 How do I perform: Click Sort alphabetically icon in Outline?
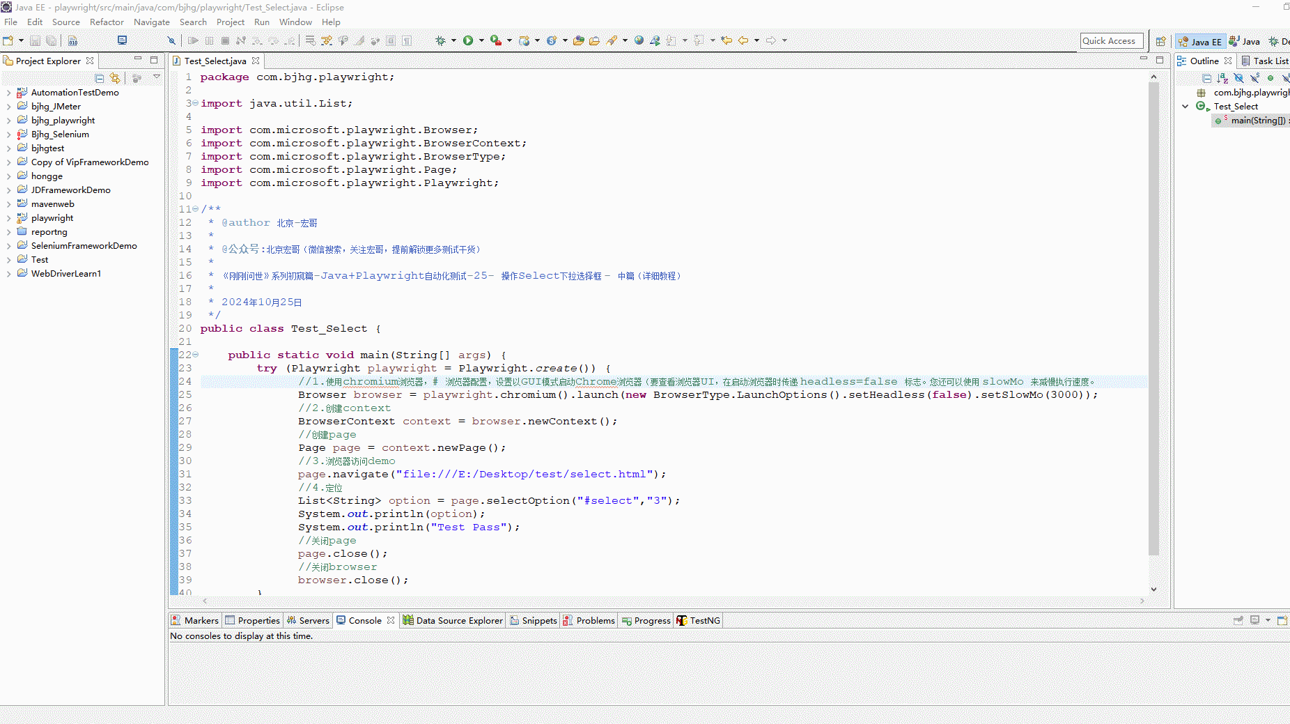(1222, 78)
